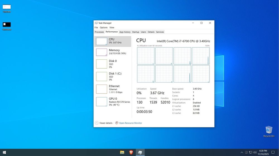Image resolution: width=279 pixels, height=156 pixels.
Task: Click the L2 cache 1.0 MB value
Action: pyautogui.click(x=196, y=110)
